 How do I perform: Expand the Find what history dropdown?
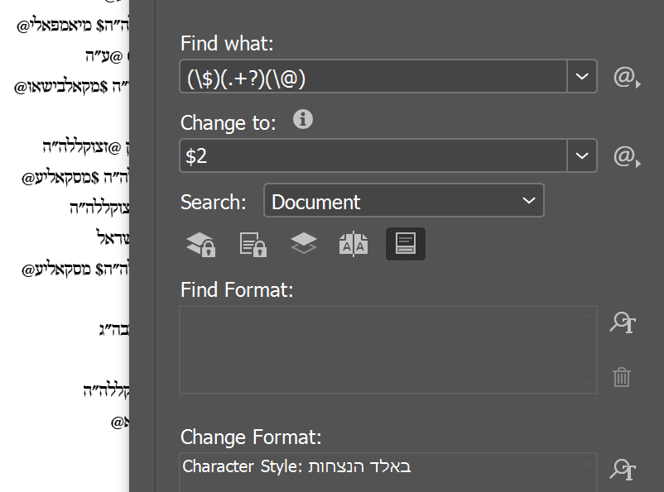(581, 77)
